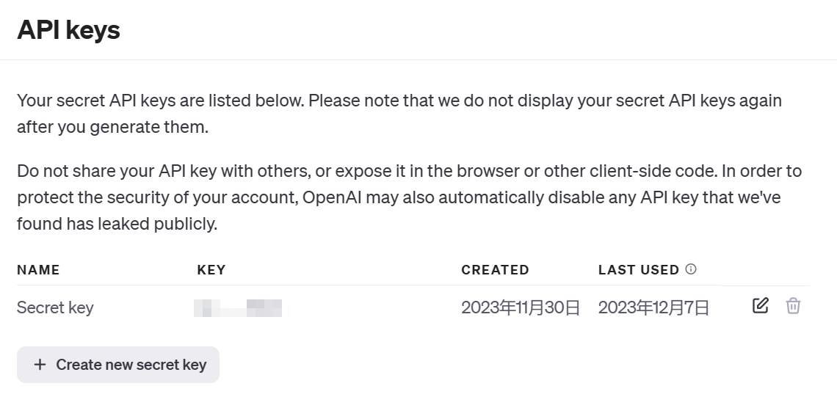Click the created date 2023年11月30日
This screenshot has width=837, height=408.
521,307
